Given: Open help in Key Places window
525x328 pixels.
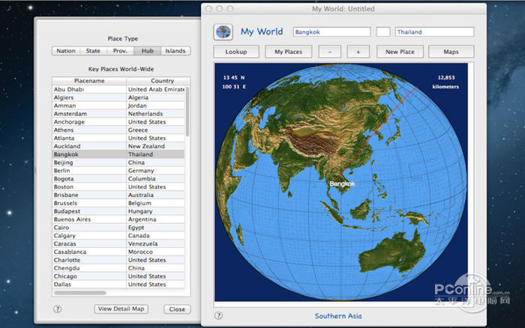Looking at the screenshot, I should pos(57,309).
